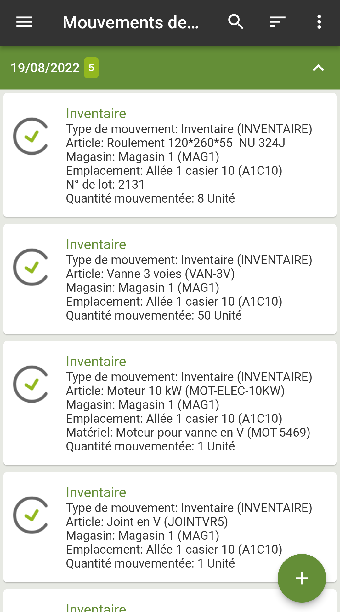This screenshot has height=612, width=340.
Task: Tap status check icon of Vanne 3 voies
Action: 31,268
